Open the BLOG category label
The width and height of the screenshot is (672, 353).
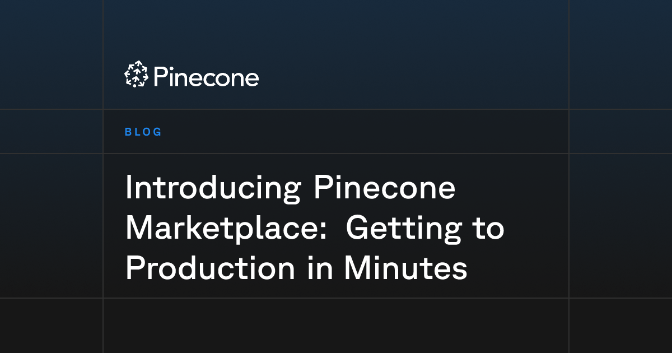click(143, 132)
